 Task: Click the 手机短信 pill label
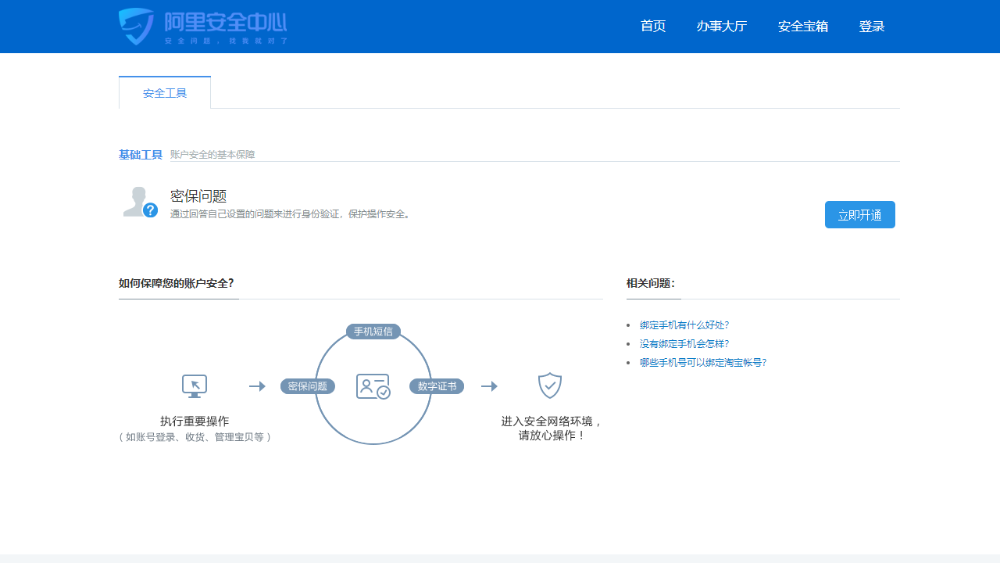373,332
